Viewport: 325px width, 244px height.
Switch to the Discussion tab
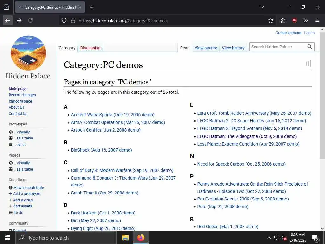[90, 48]
